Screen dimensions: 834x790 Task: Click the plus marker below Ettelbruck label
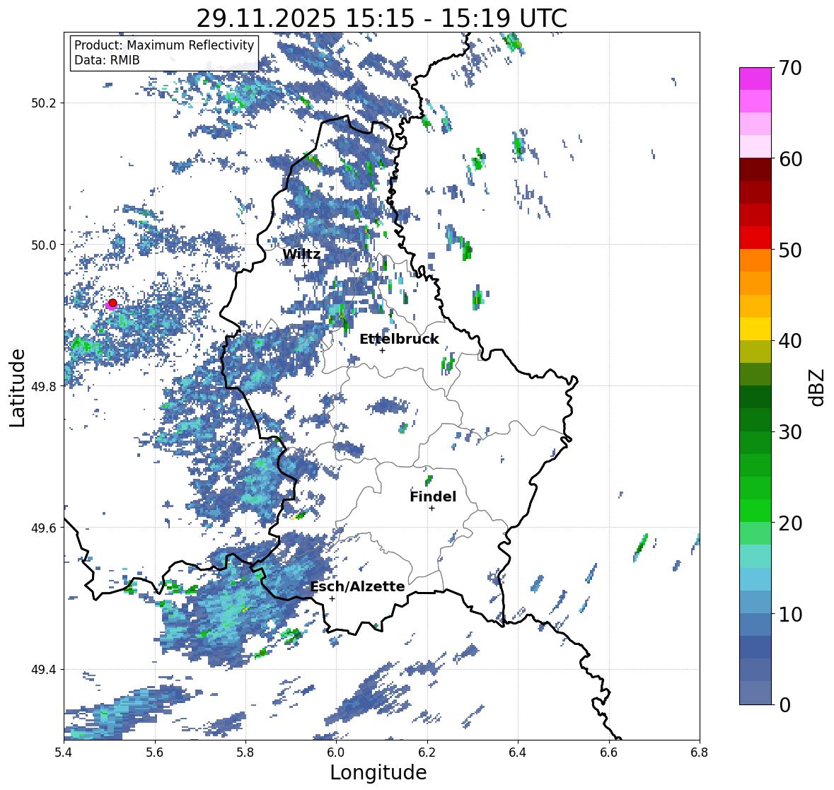[382, 350]
